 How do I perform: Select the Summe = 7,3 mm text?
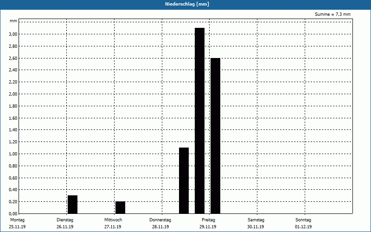[x=333, y=14]
